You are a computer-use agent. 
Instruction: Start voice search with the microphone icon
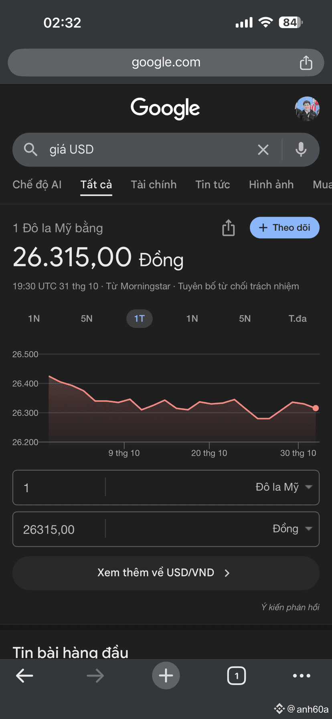(301, 149)
